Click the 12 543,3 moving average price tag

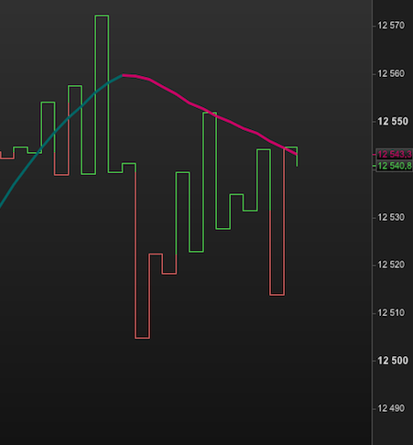coord(394,155)
